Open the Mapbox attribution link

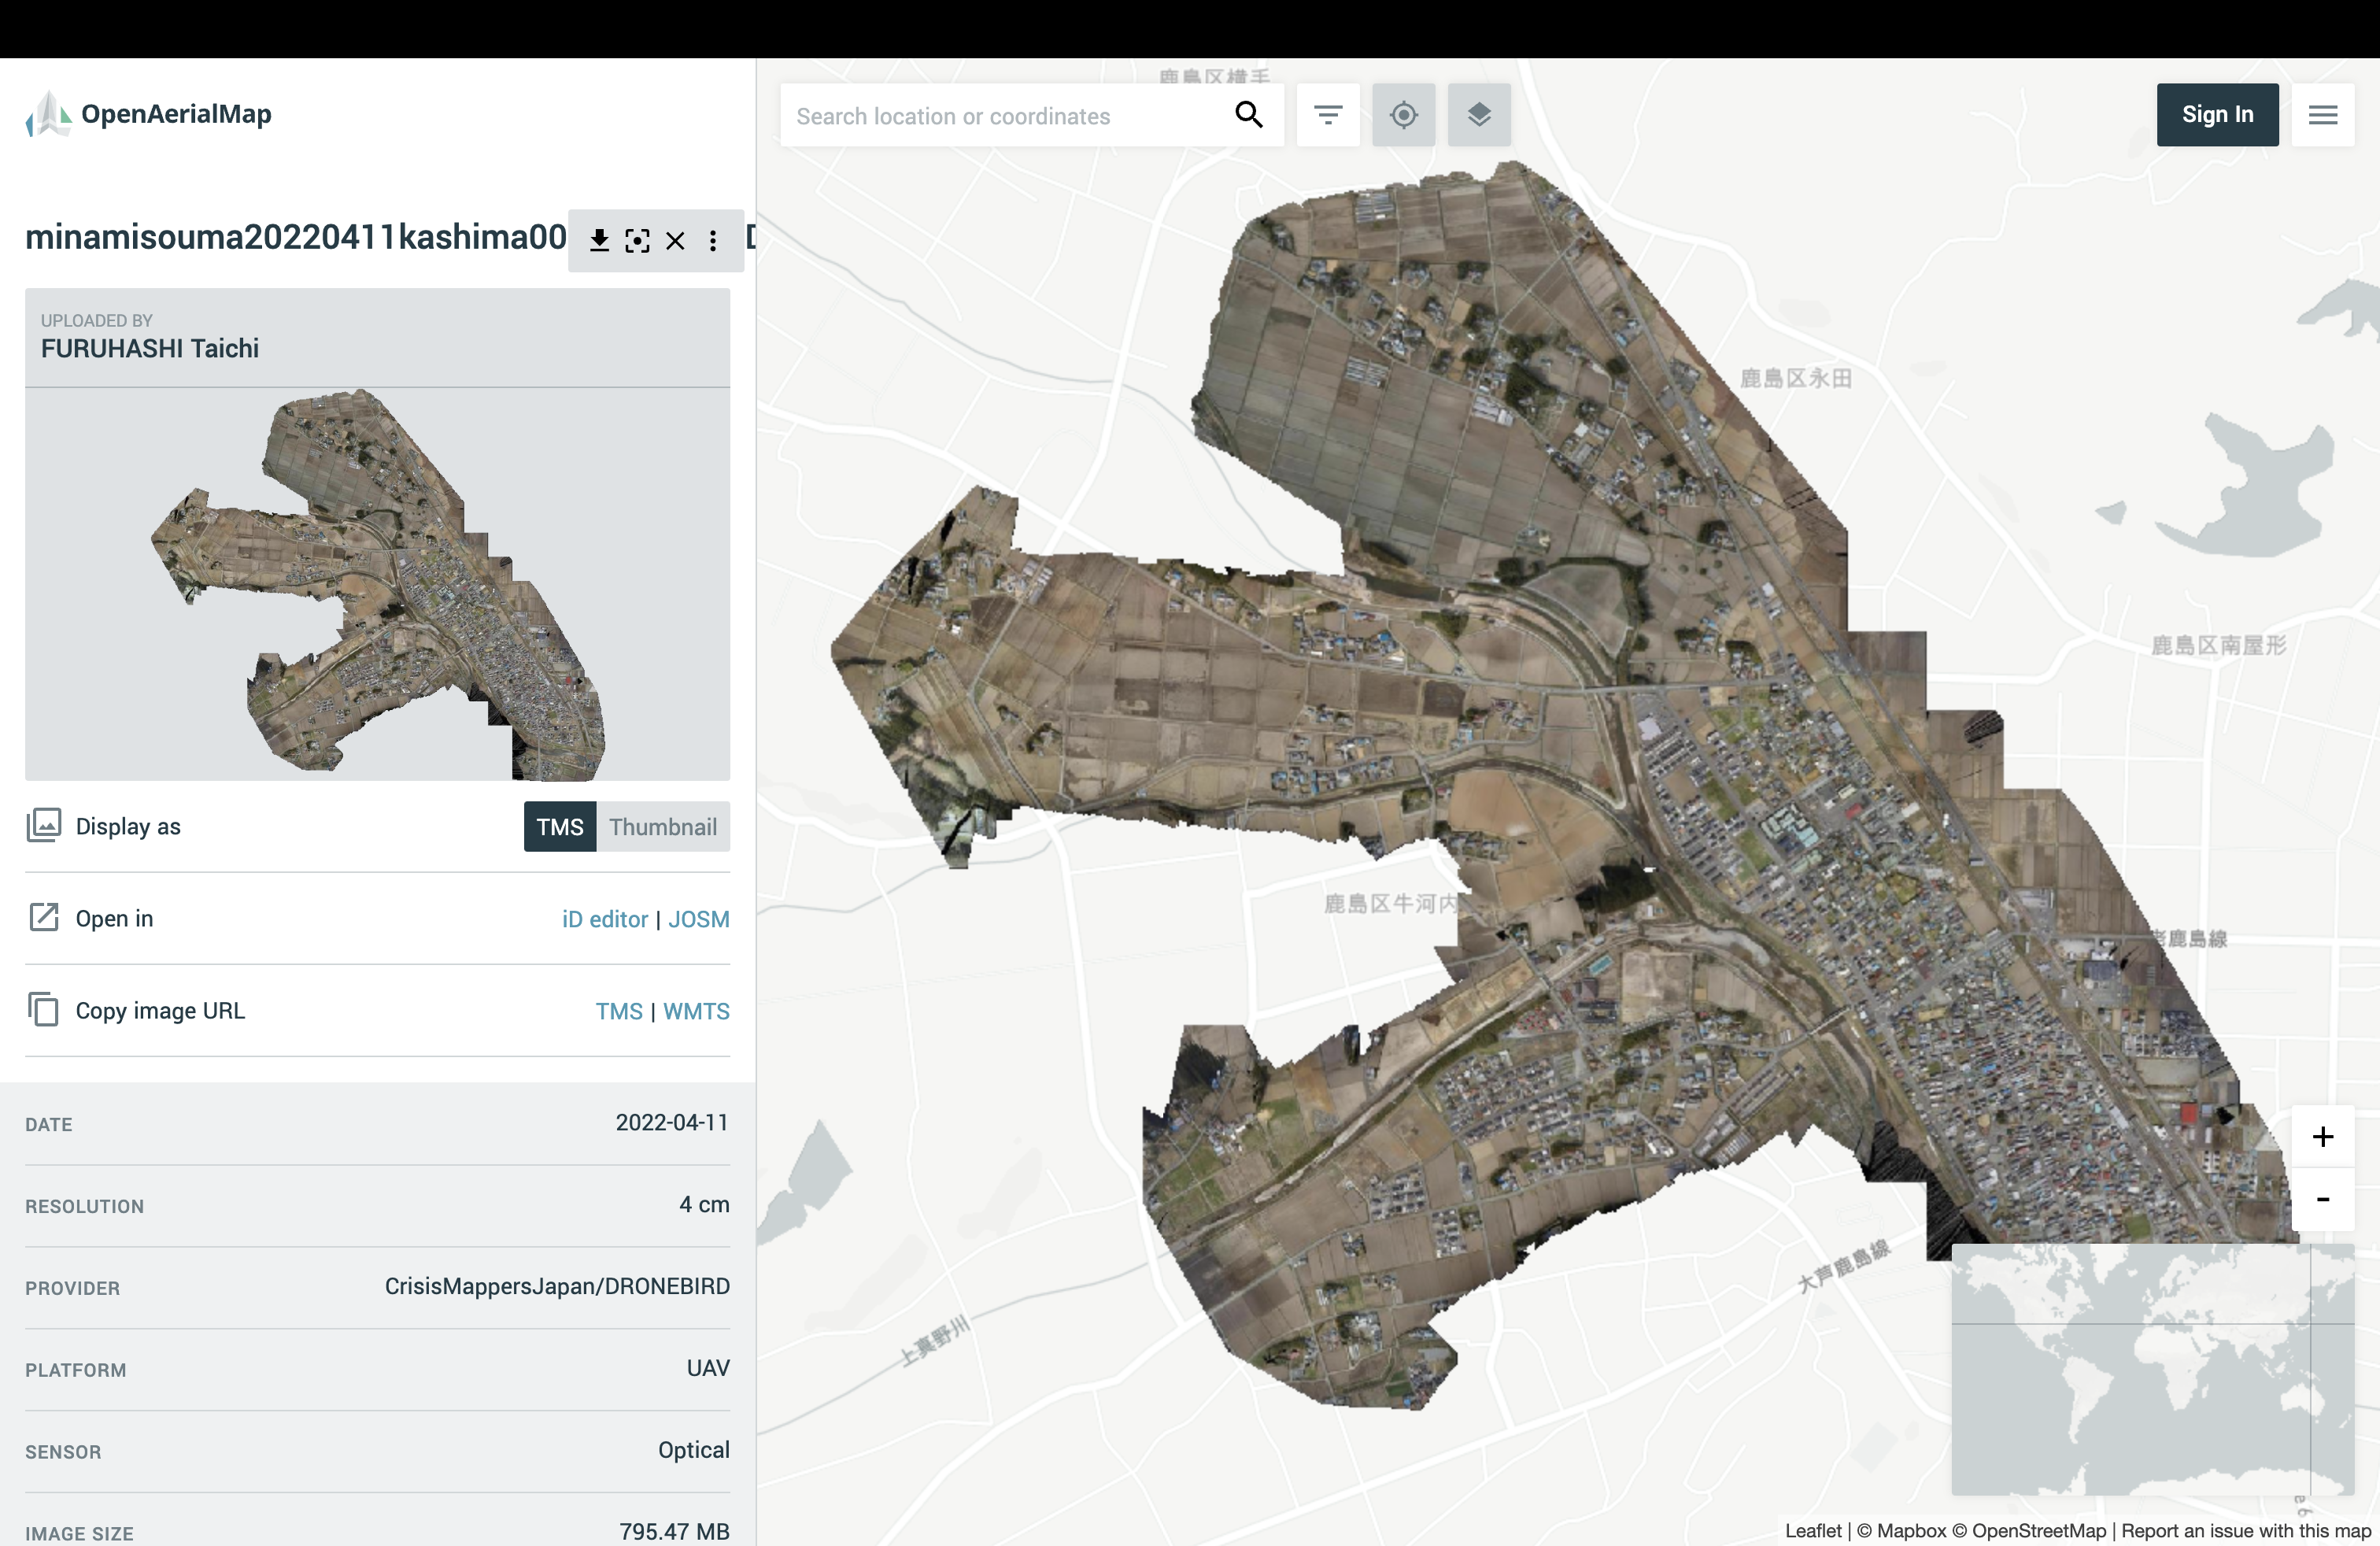tap(1901, 1531)
